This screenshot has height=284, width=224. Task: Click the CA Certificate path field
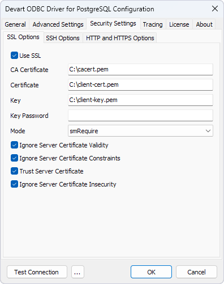[x=140, y=69]
